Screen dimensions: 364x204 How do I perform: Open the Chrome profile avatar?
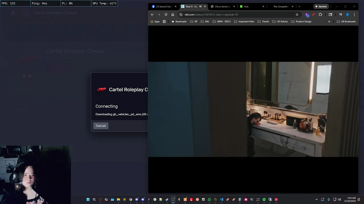tap(347, 14)
